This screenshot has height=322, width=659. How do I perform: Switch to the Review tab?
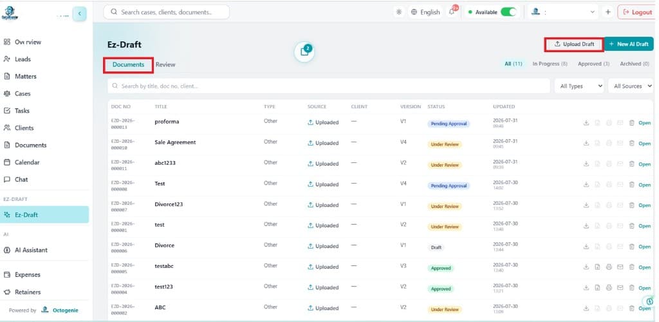point(165,65)
